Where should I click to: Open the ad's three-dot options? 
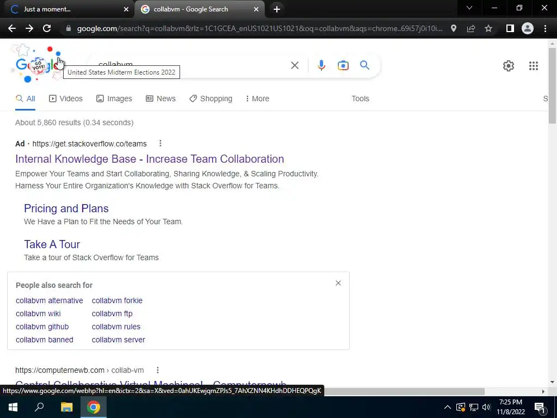point(160,143)
